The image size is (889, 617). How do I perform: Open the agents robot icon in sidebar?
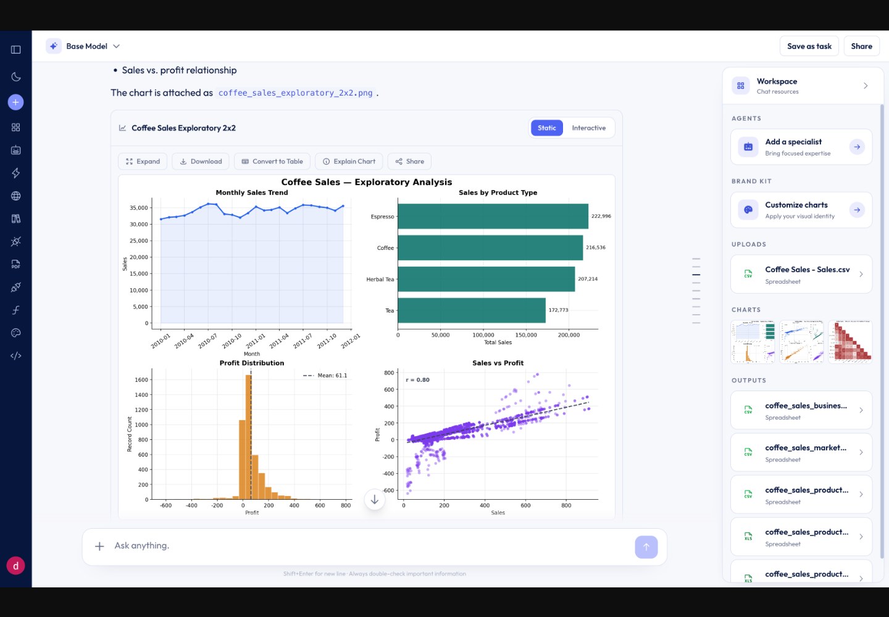click(x=16, y=150)
